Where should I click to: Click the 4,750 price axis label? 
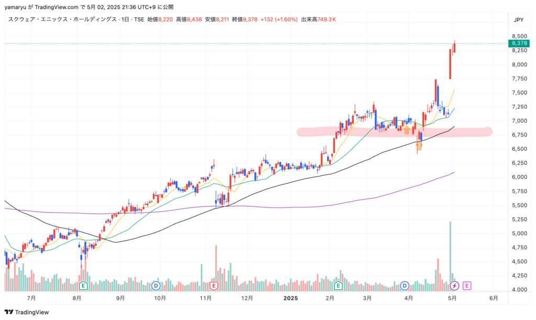click(x=519, y=247)
